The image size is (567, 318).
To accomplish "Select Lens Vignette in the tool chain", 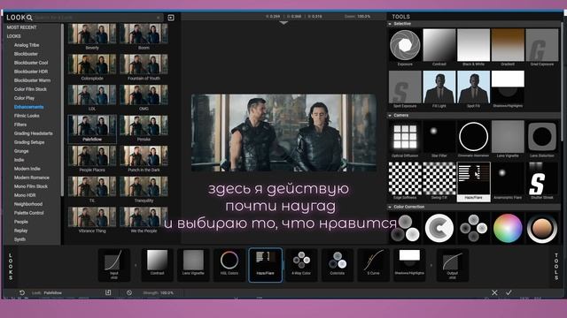I will point(193,265).
